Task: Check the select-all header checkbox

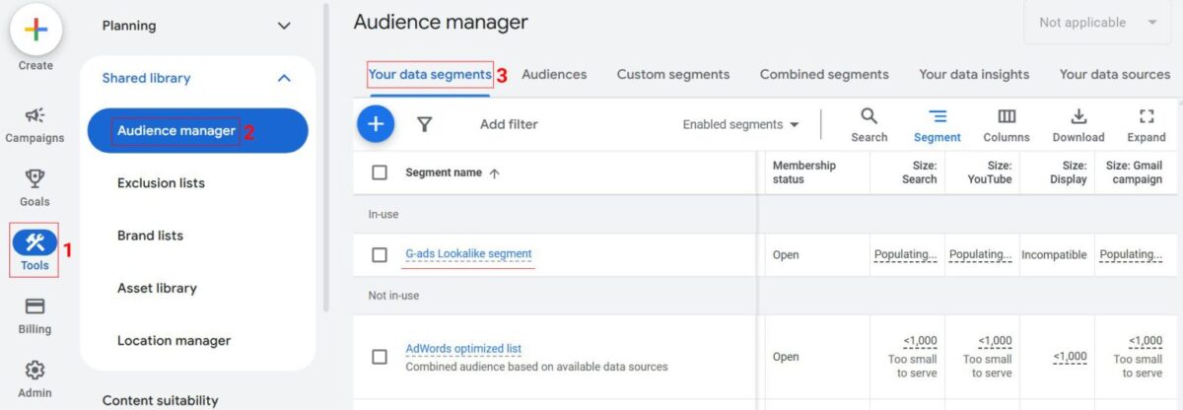Action: [x=380, y=172]
